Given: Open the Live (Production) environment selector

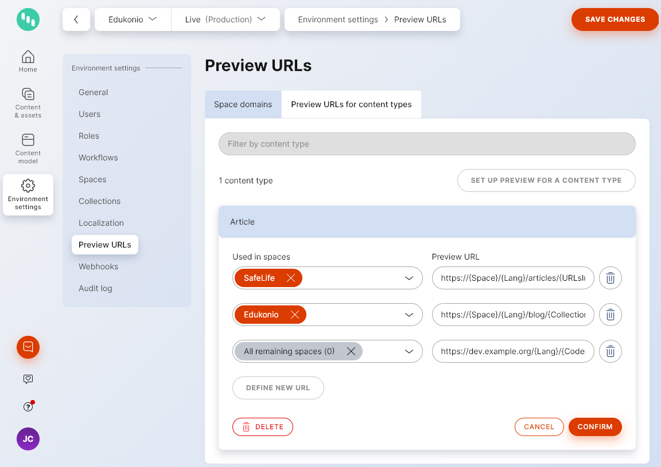Looking at the screenshot, I should (225, 19).
